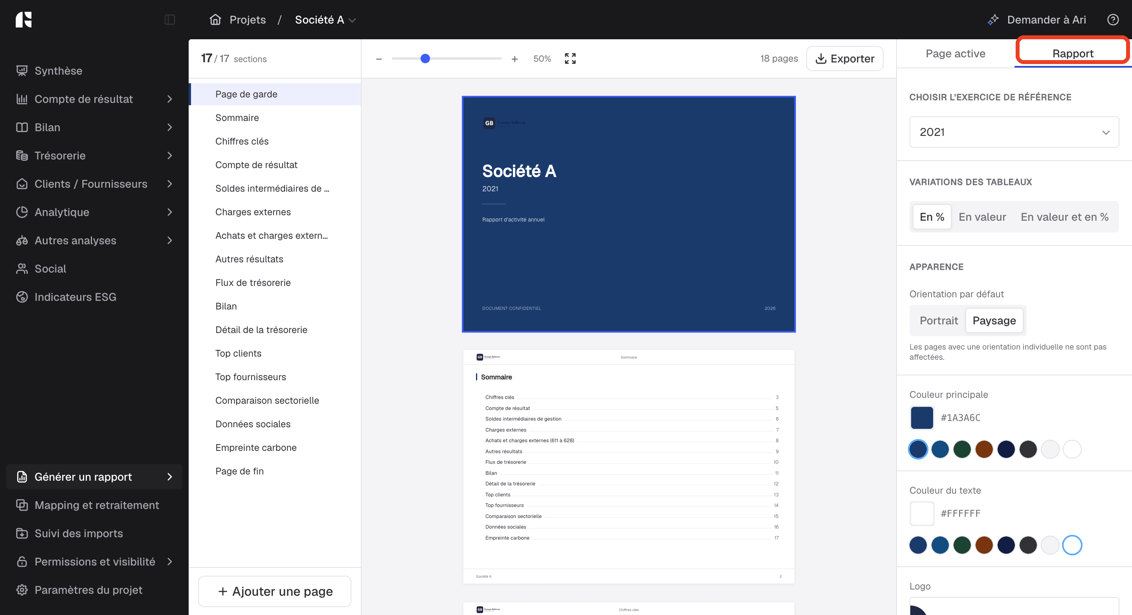The height and width of the screenshot is (615, 1132).
Task: Click the fullscreen expand icon
Action: coord(570,59)
